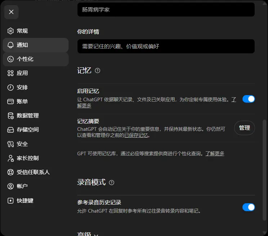Click the card icon beside 账单

pos(10,101)
